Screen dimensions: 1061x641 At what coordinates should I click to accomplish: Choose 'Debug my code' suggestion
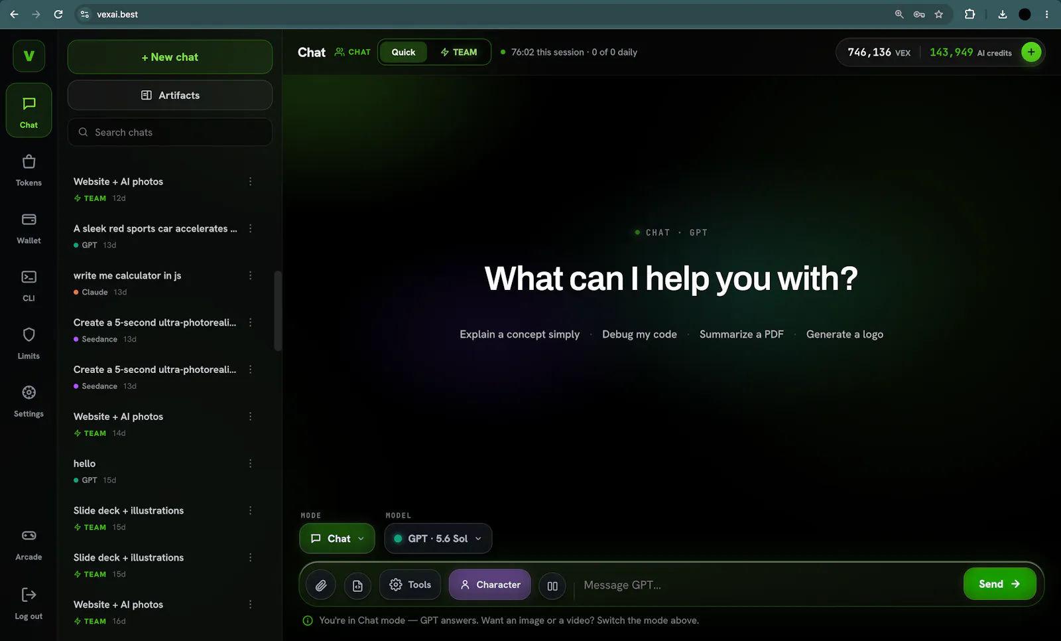639,334
